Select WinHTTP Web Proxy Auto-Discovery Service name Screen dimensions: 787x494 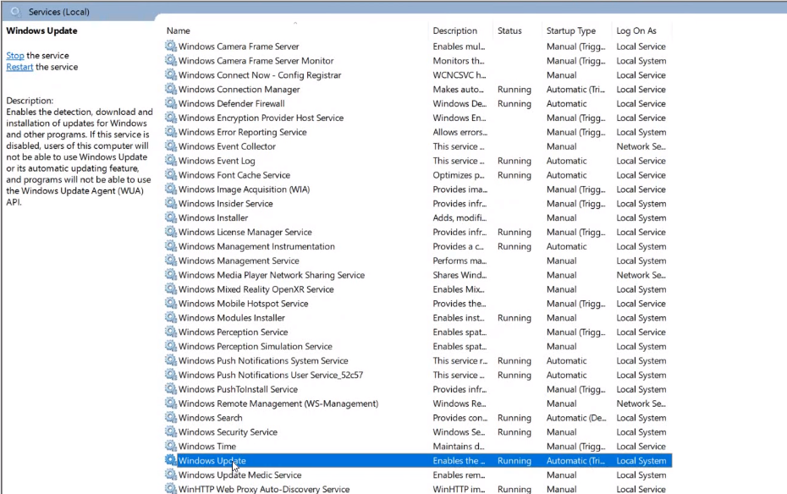tap(264, 489)
